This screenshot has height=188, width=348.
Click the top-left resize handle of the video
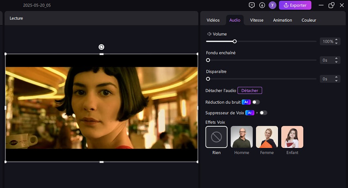pos(6,54)
